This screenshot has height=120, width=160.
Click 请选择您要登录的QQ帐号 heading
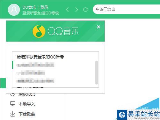pos(40,57)
